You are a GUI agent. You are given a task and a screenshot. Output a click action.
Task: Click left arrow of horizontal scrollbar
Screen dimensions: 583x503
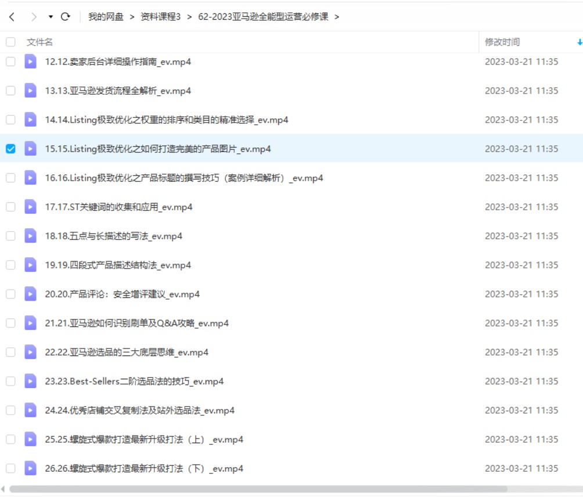(3, 489)
